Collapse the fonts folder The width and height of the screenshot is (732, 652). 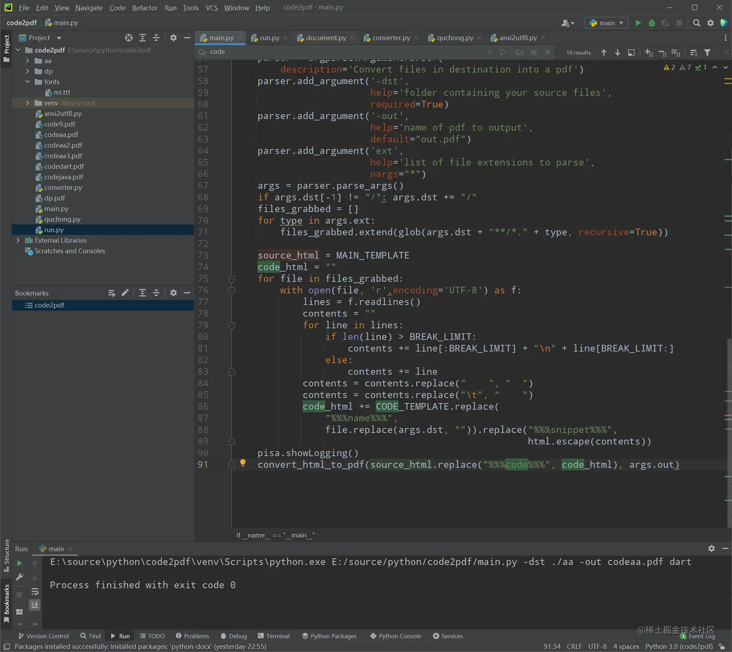28,82
